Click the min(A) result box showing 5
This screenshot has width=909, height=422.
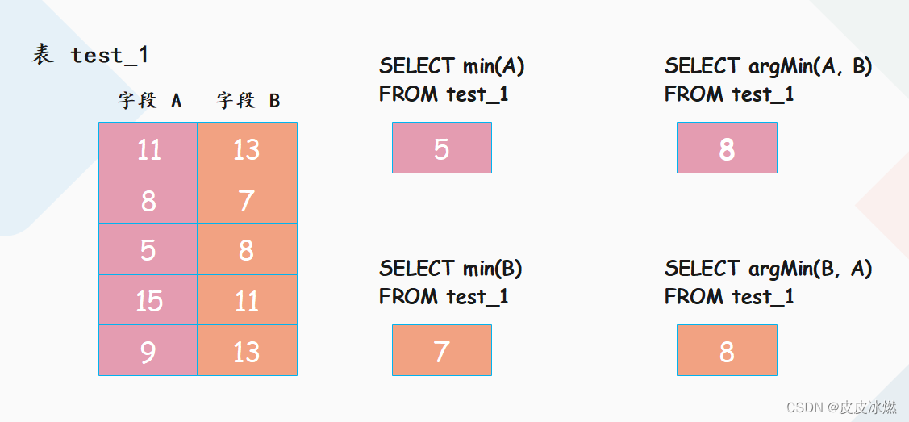(442, 147)
